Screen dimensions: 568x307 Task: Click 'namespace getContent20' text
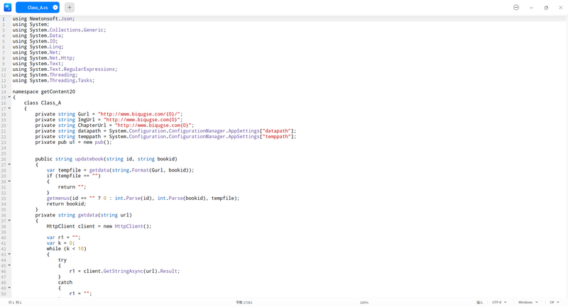[x=43, y=91]
